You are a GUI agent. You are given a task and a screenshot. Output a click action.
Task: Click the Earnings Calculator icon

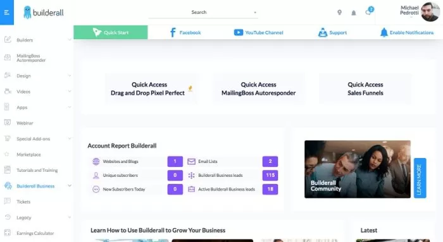click(8, 233)
